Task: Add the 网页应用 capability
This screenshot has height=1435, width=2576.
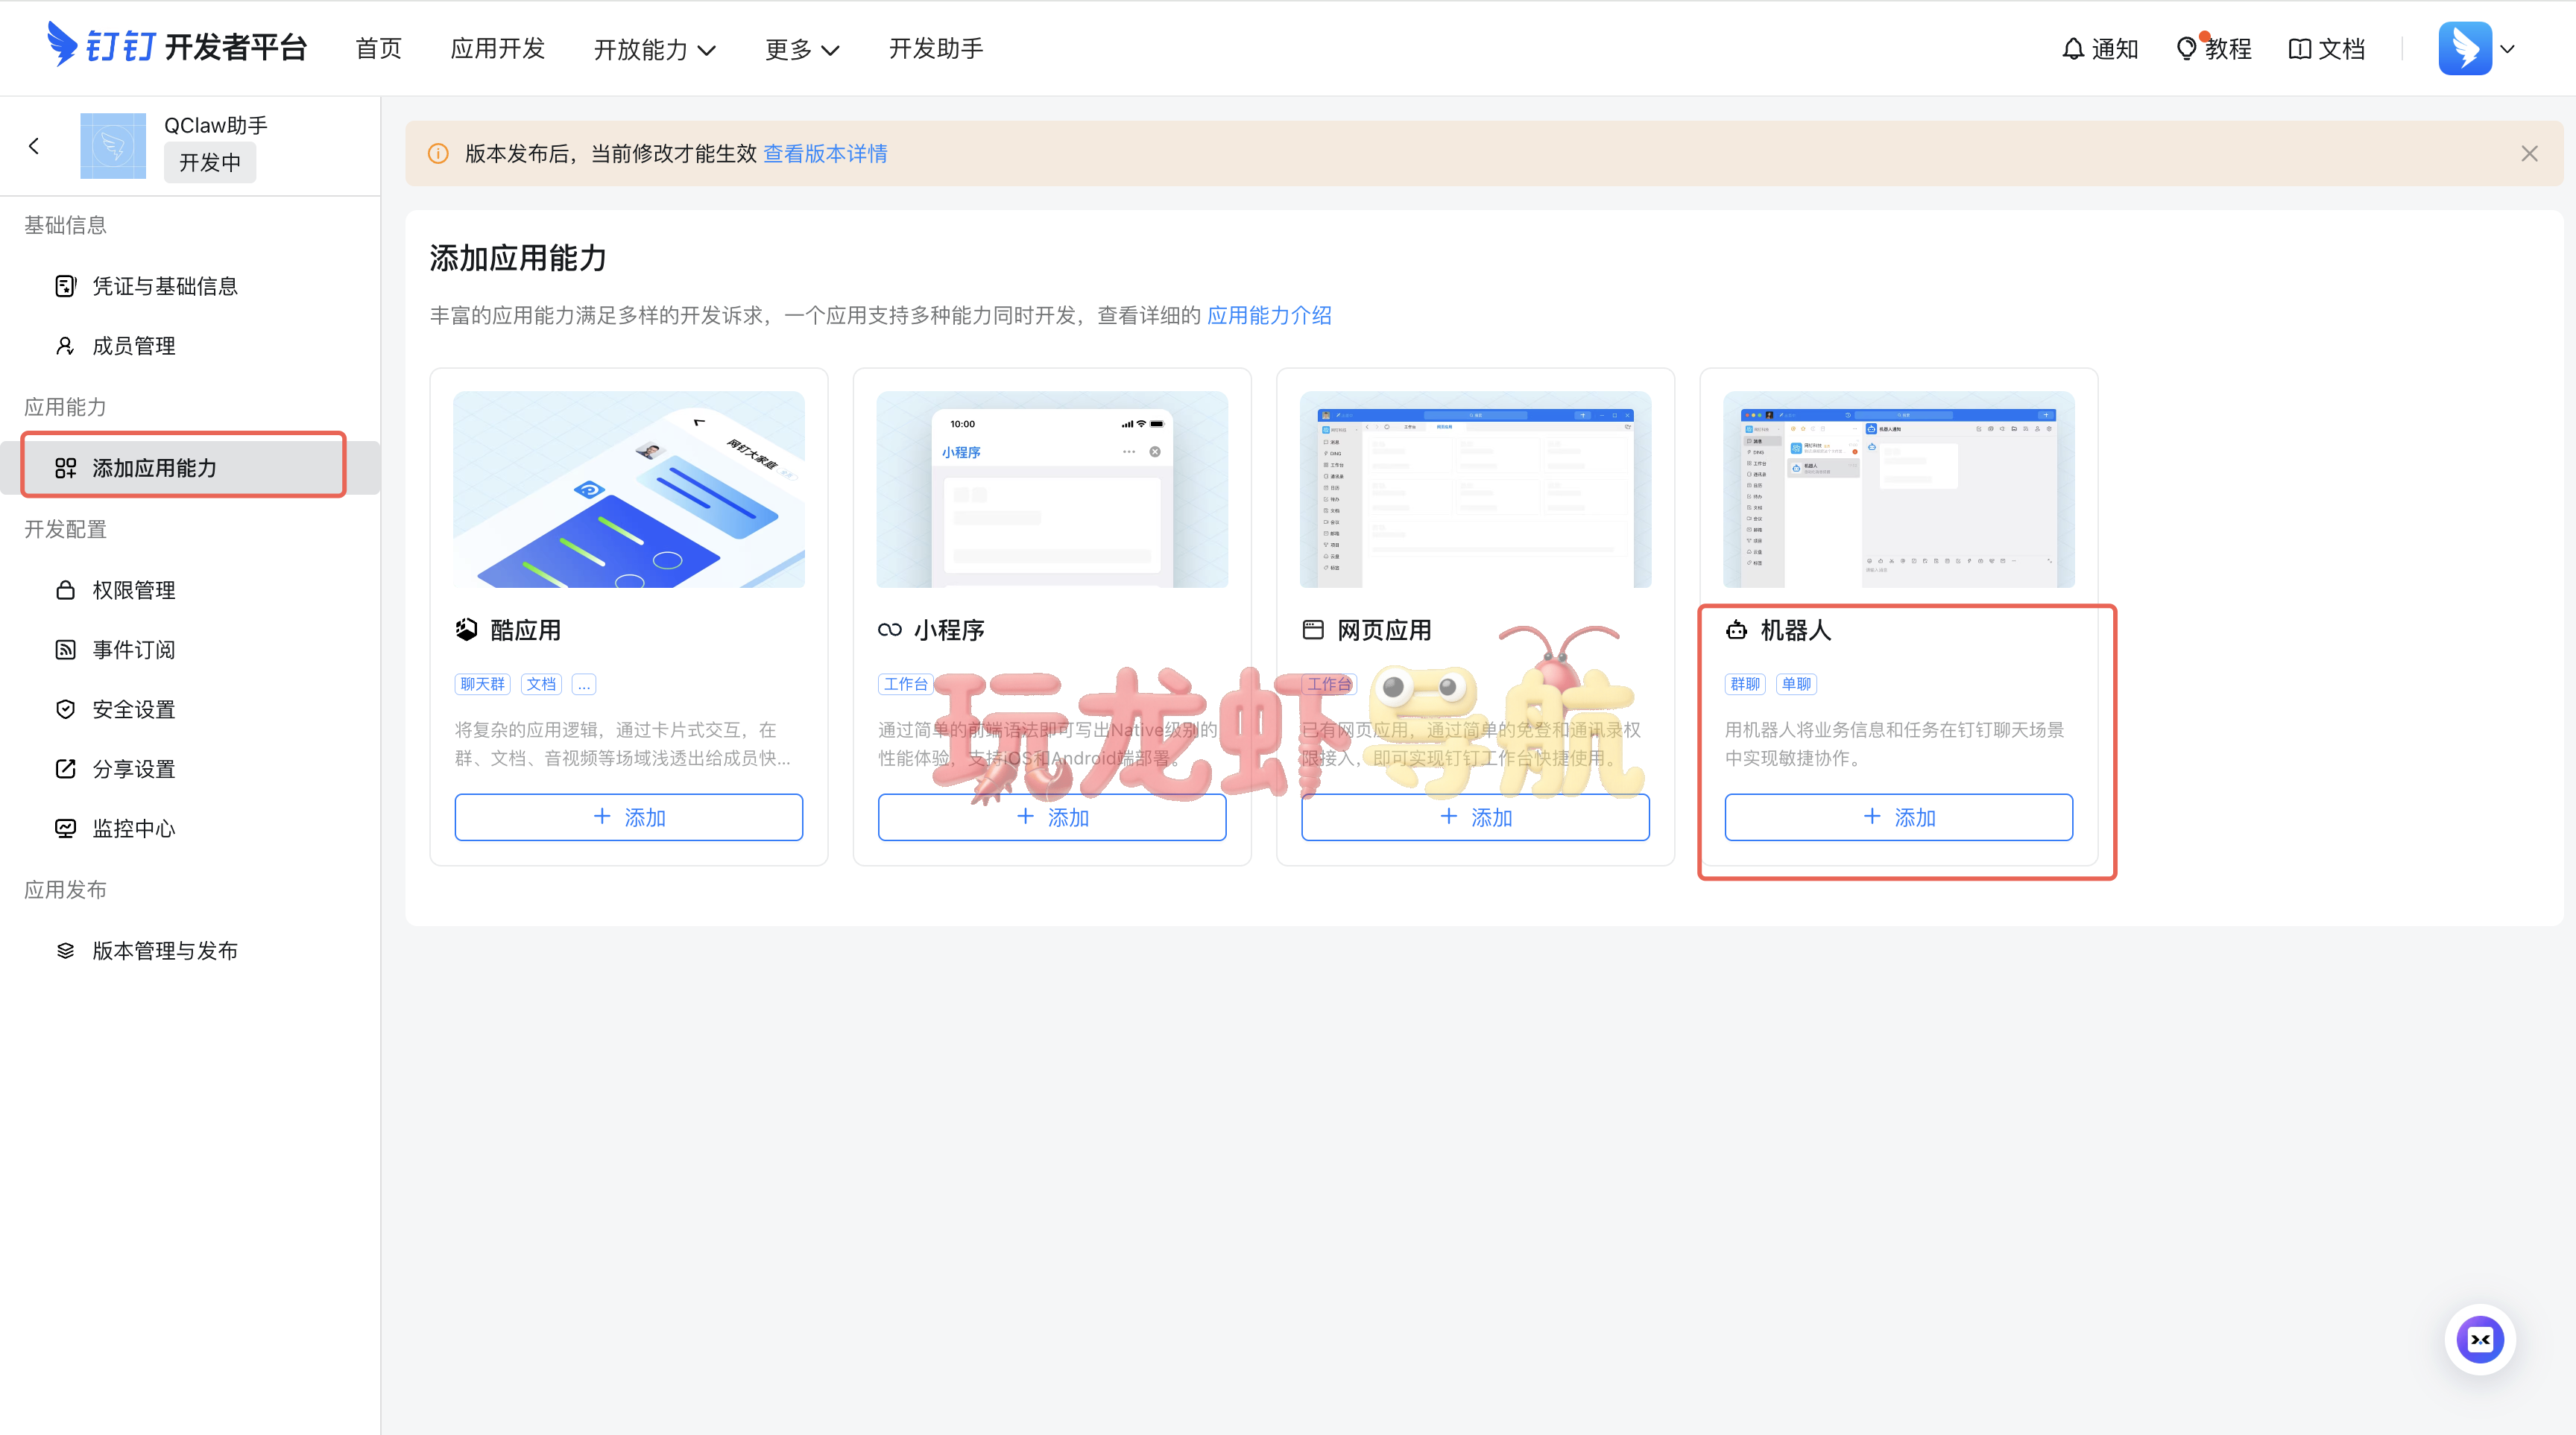Action: 1475,817
